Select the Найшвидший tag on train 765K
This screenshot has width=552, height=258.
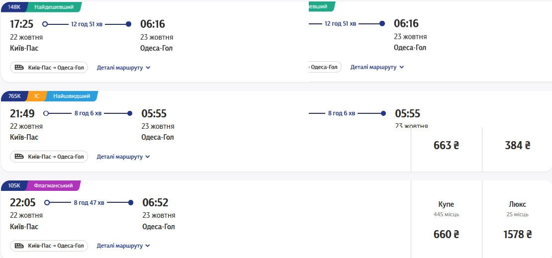pyautogui.click(x=72, y=96)
